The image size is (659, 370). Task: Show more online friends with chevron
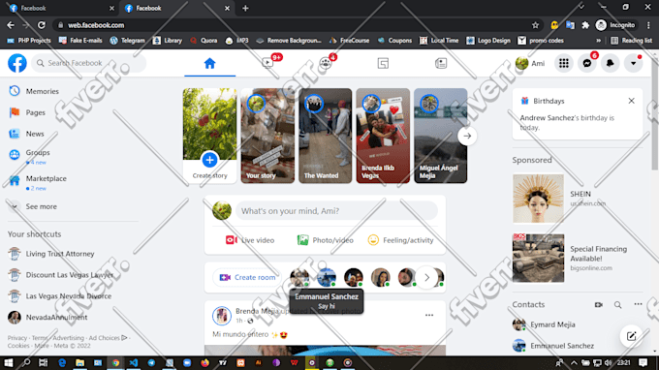(x=426, y=278)
